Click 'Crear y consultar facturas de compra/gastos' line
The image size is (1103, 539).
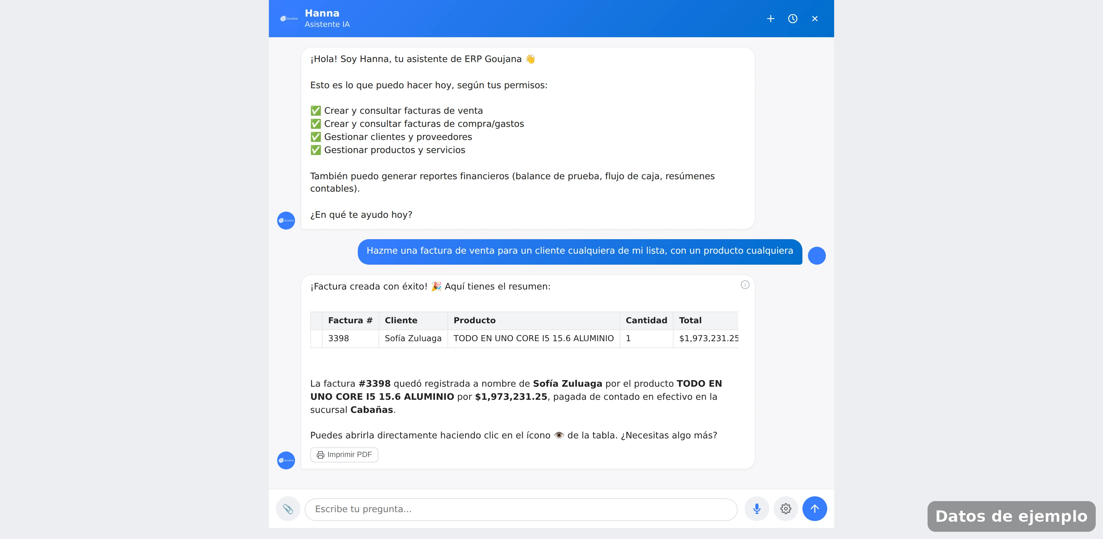(424, 124)
